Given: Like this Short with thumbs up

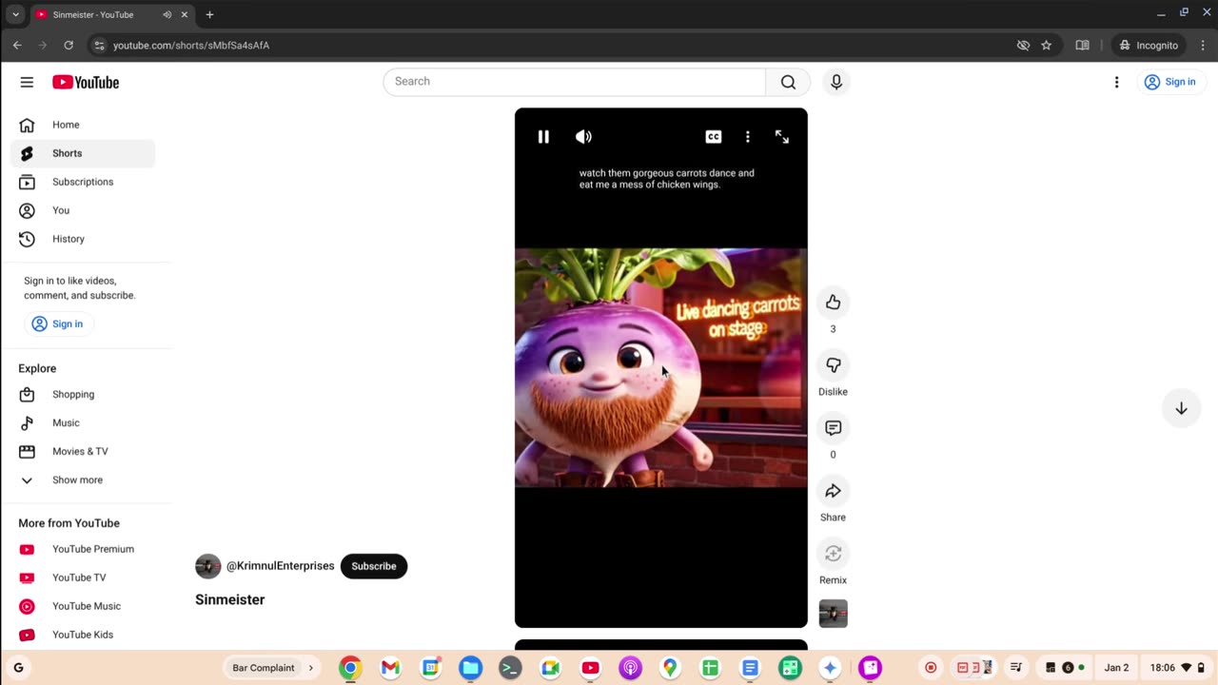Looking at the screenshot, I should (x=833, y=303).
